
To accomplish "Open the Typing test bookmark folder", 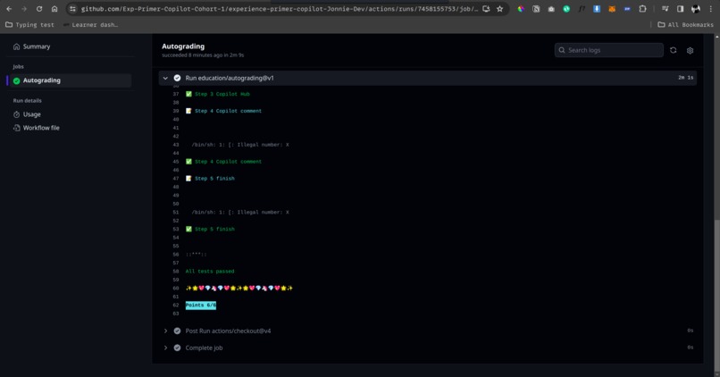I will coord(29,25).
